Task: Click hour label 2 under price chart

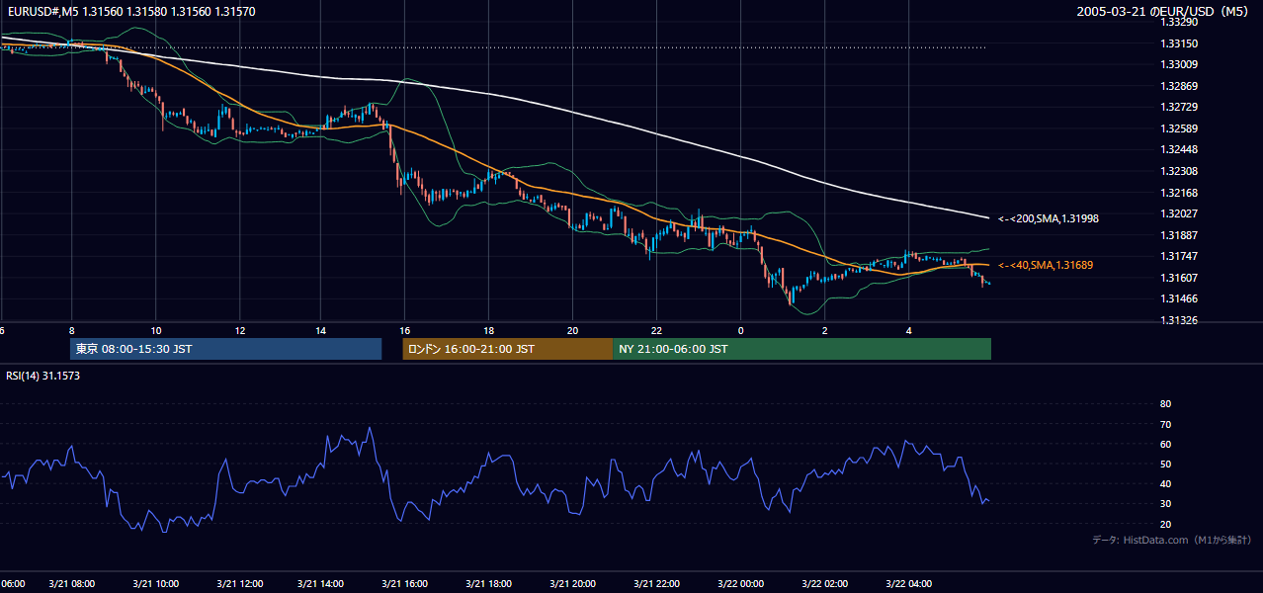Action: pyautogui.click(x=825, y=330)
